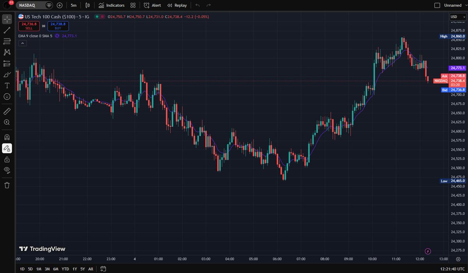
Task: Select the 5D date range
Action: click(x=30, y=269)
